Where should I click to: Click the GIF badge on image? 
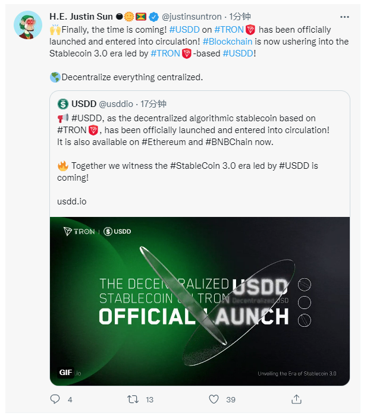pos(66,373)
